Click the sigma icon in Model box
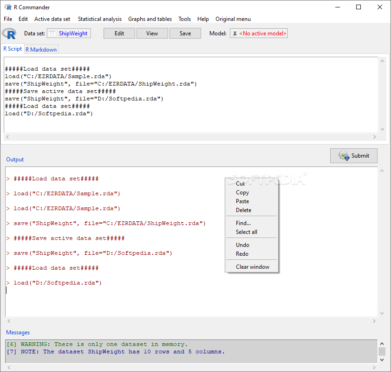The width and height of the screenshot is (391, 372). tap(235, 33)
